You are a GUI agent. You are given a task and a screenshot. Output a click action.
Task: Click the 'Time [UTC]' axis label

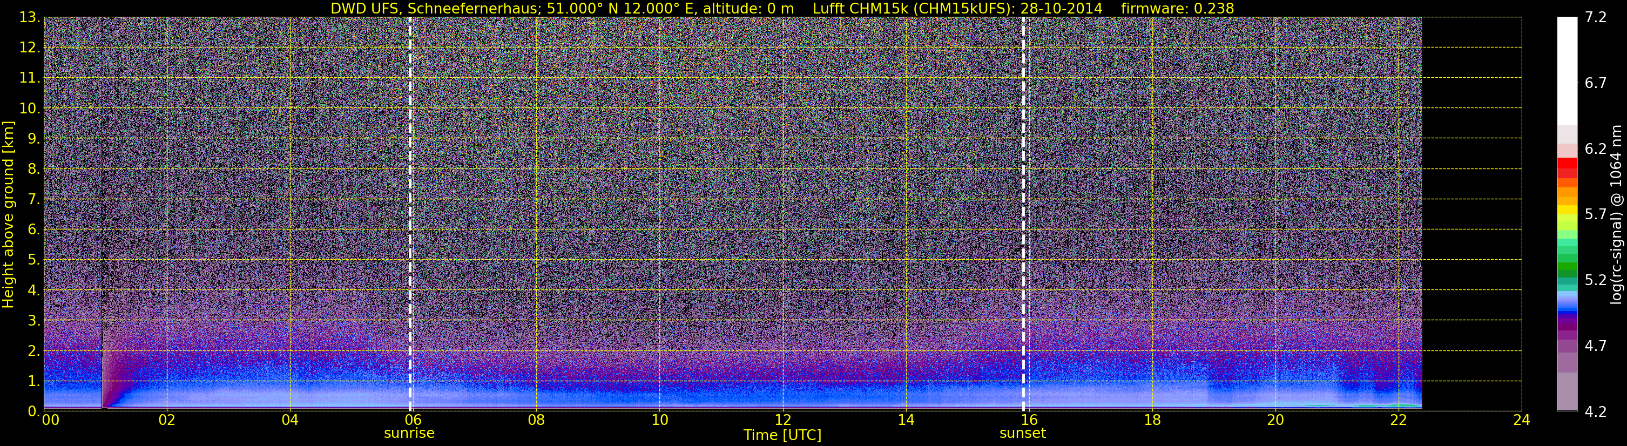point(782,435)
